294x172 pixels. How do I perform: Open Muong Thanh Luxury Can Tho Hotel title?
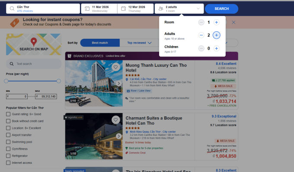[x=156, y=68]
